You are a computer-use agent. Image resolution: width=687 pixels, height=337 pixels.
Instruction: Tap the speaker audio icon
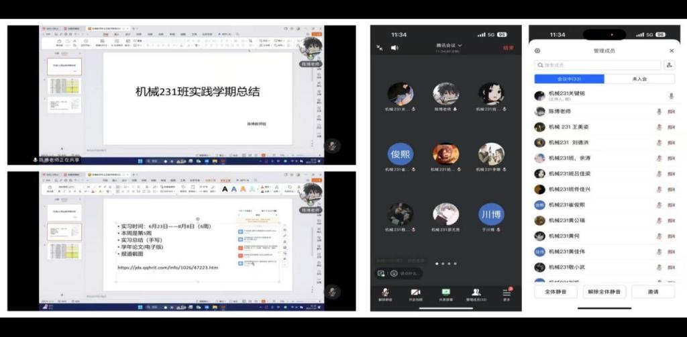click(394, 48)
